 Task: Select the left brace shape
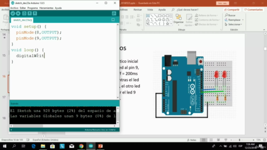point(160,24)
